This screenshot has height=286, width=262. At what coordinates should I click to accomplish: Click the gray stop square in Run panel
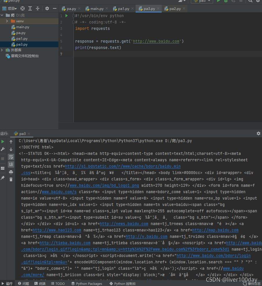coord(3,159)
